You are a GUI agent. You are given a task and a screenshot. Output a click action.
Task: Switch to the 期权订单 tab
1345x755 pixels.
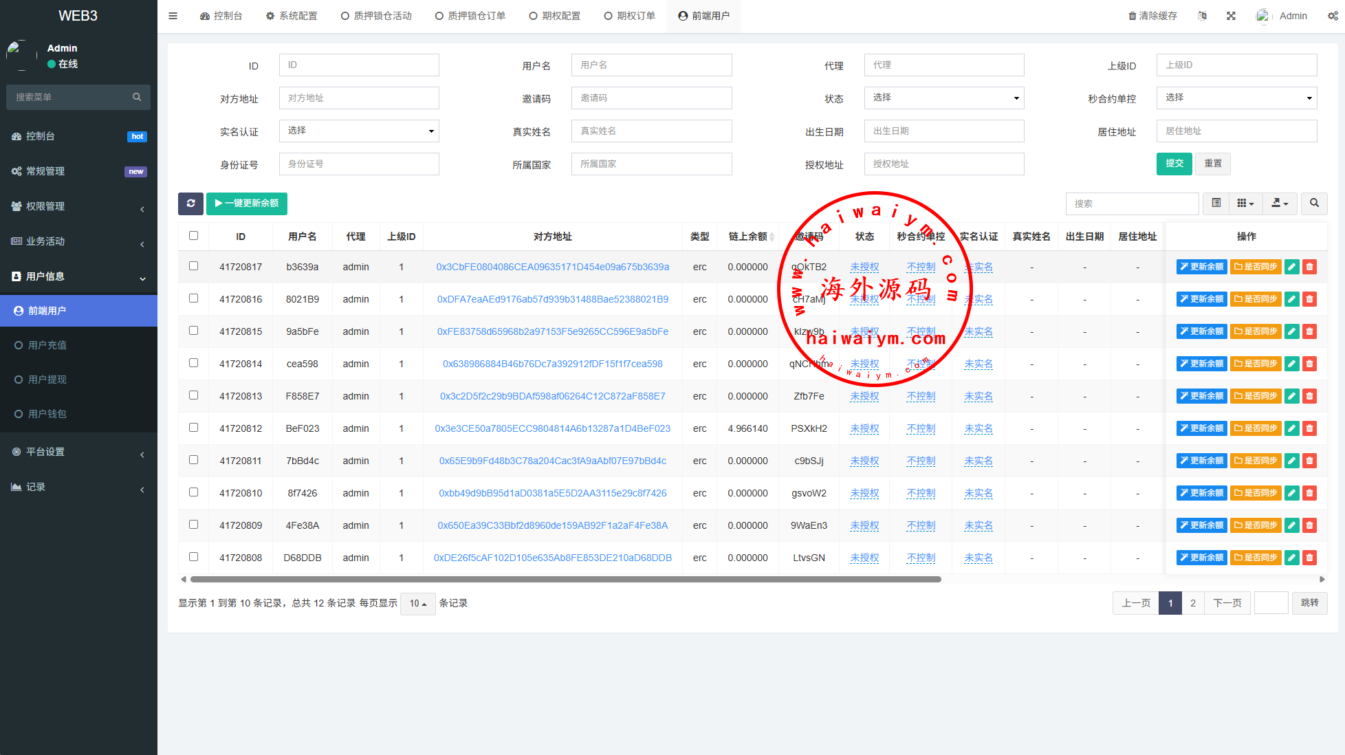coord(629,16)
